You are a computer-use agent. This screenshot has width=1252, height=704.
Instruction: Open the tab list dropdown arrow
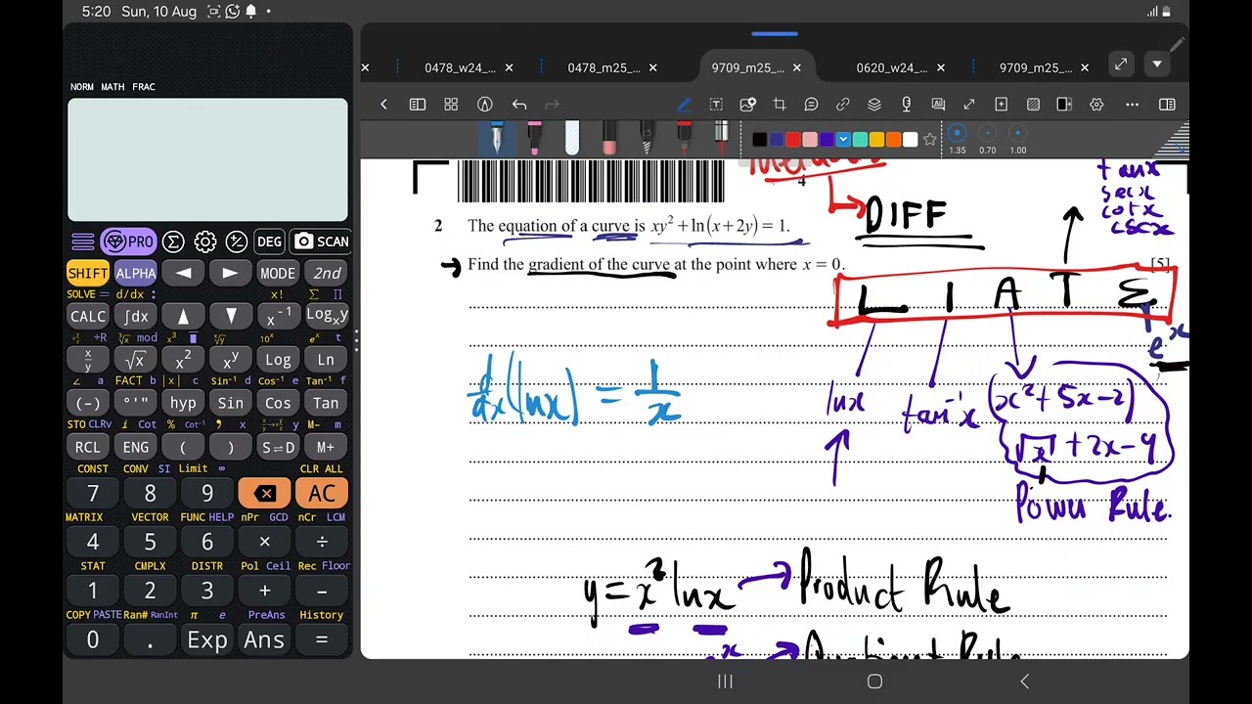1157,66
